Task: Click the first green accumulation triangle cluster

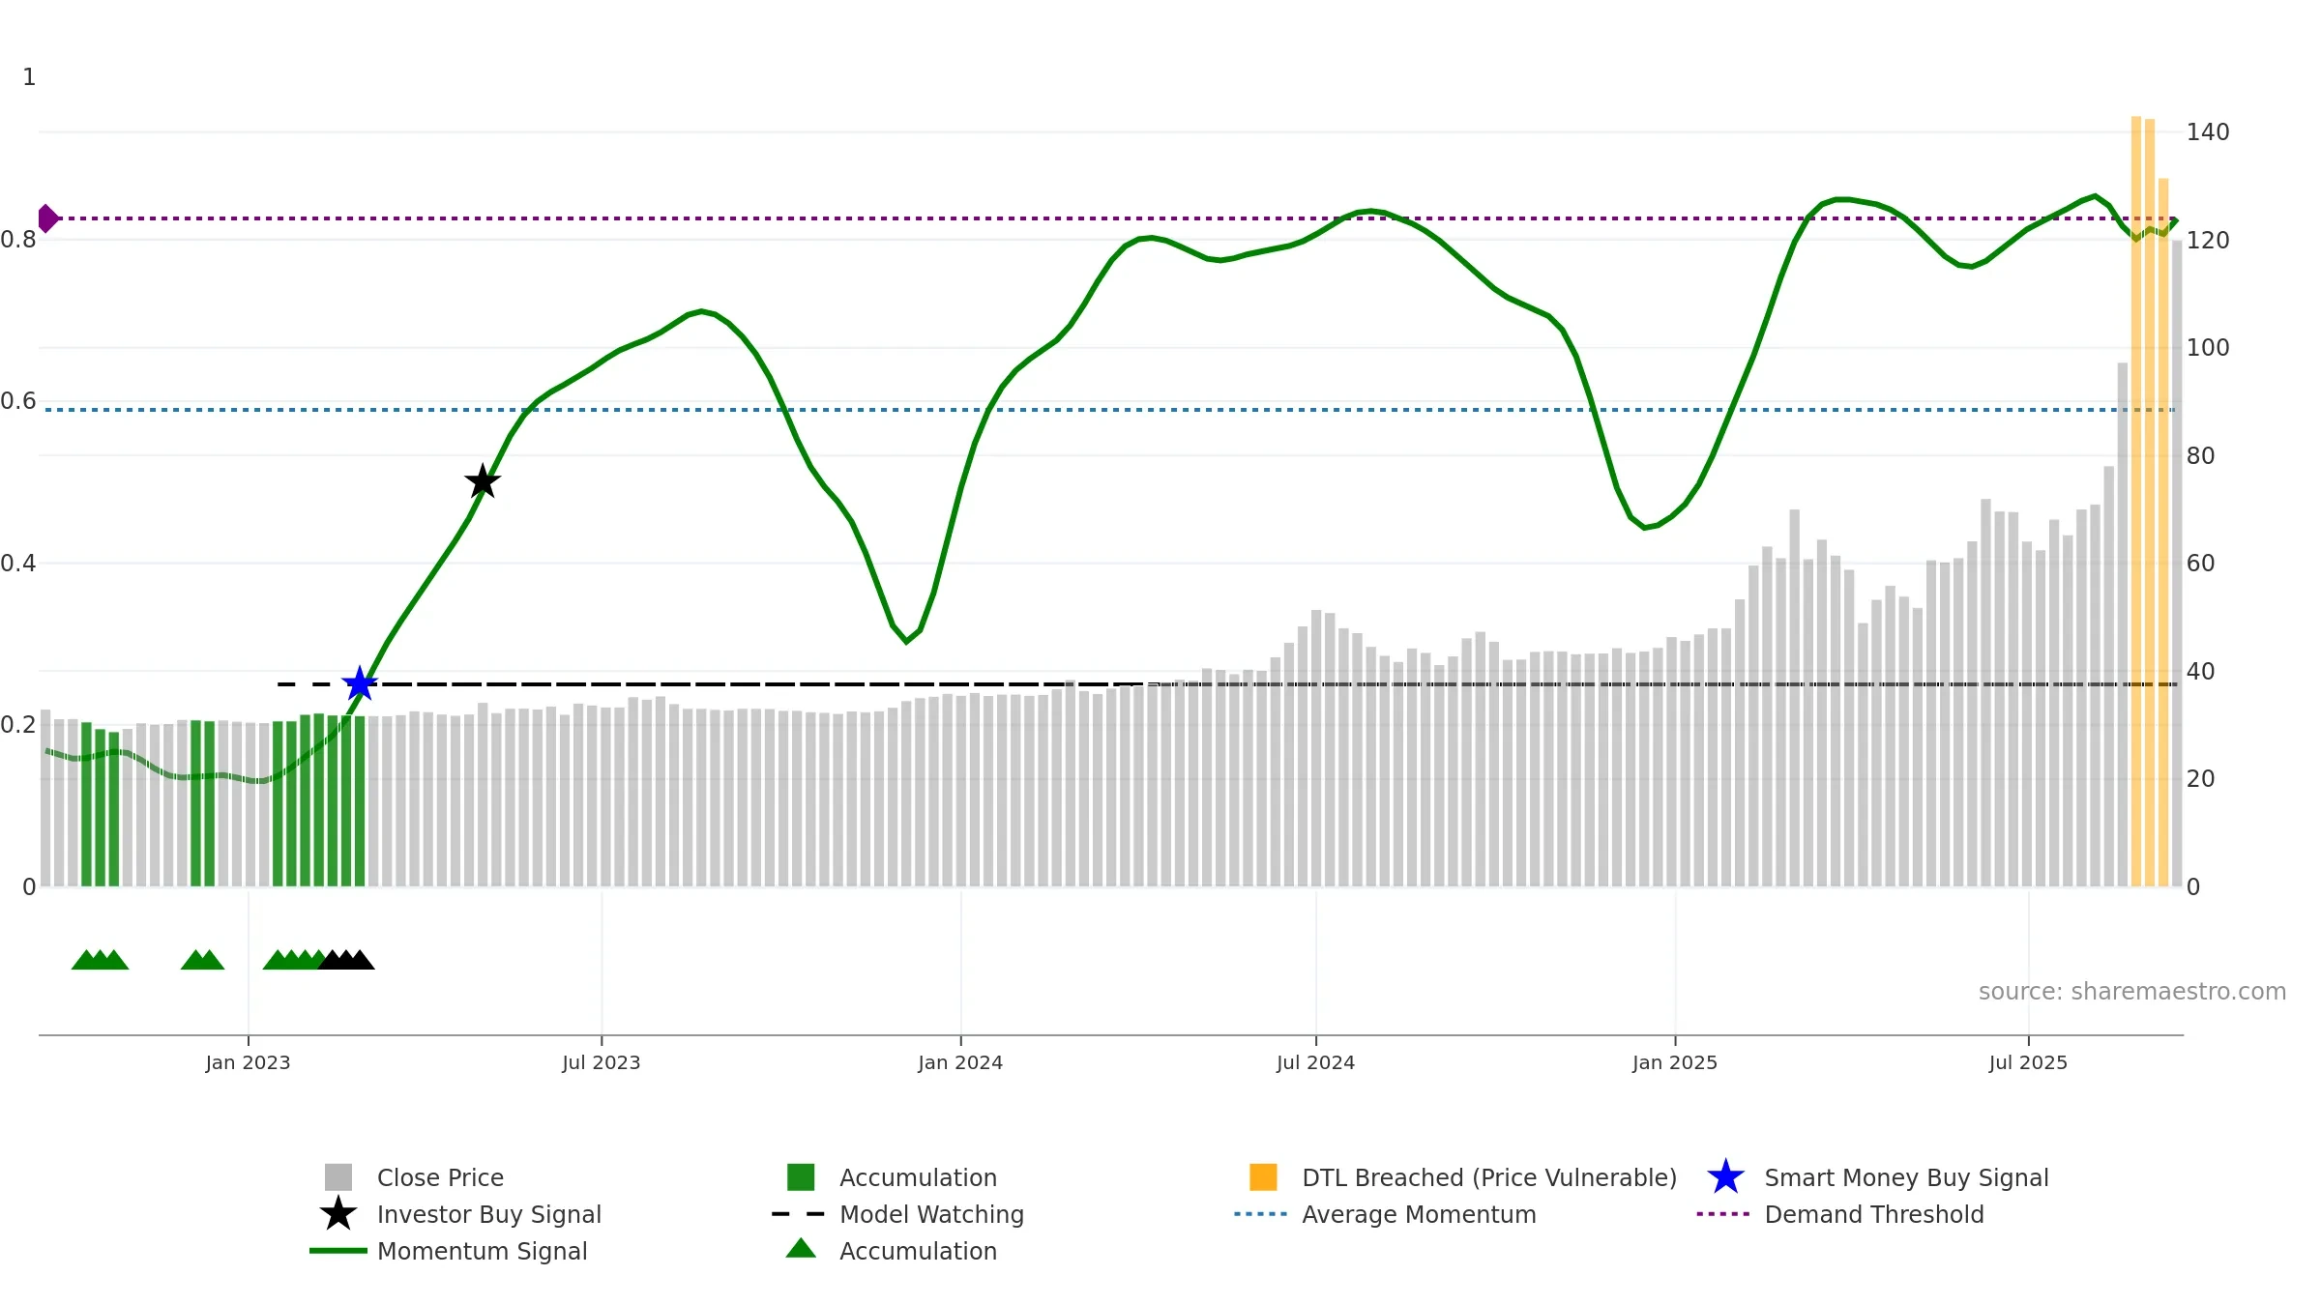Action: [100, 960]
